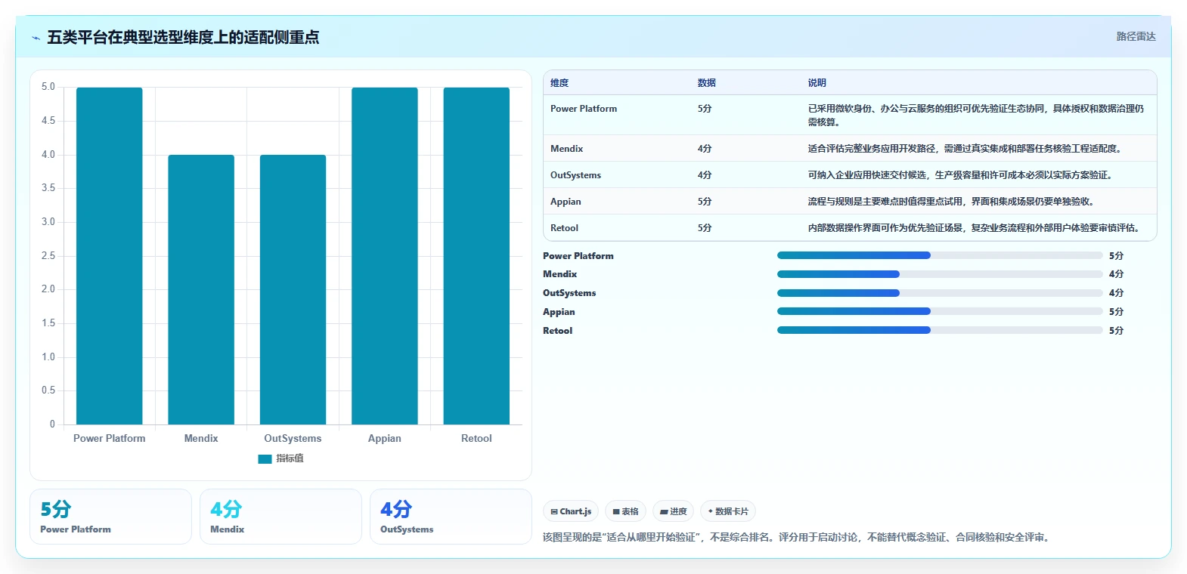Click the Retool label on the chart axis
1187x574 pixels.
coord(476,438)
